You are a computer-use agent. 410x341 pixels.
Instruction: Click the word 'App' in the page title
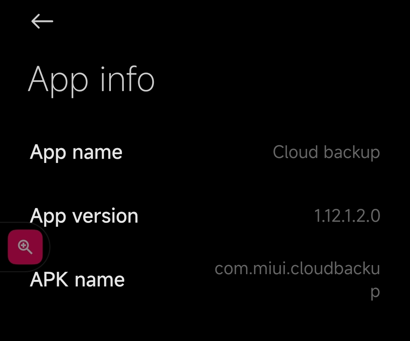coord(58,81)
